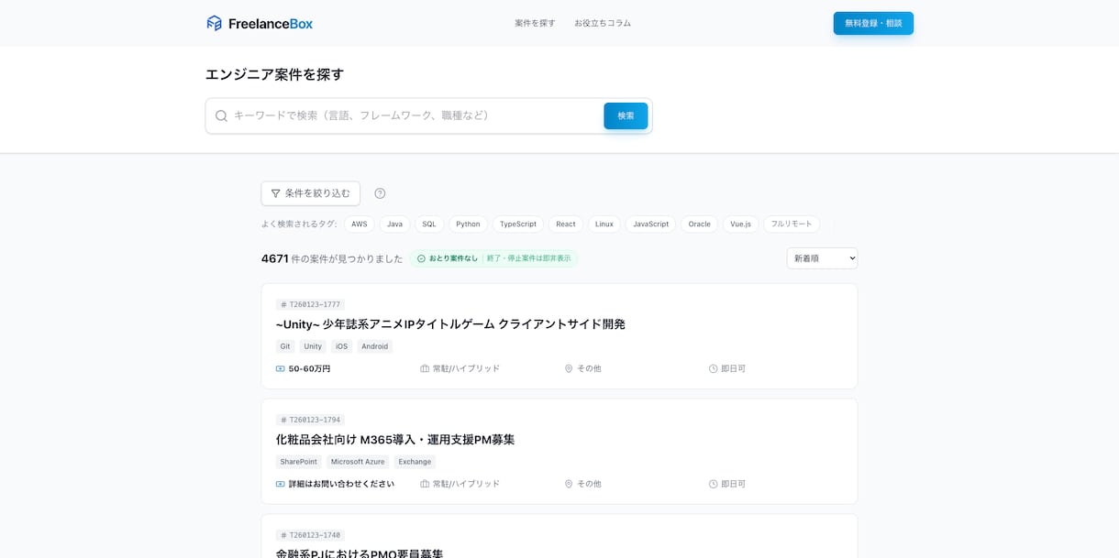Click location pin icon in Unity job card

coord(569,368)
